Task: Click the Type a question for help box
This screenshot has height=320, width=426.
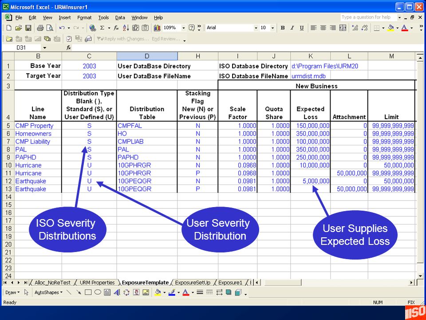Action: click(x=369, y=17)
